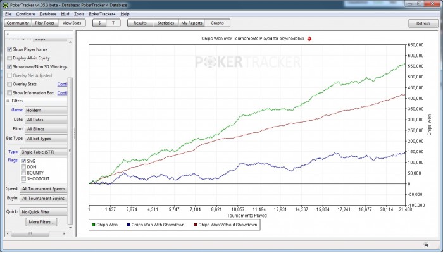This screenshot has width=443, height=253.
Task: Click the Refresh button
Action: click(x=423, y=23)
